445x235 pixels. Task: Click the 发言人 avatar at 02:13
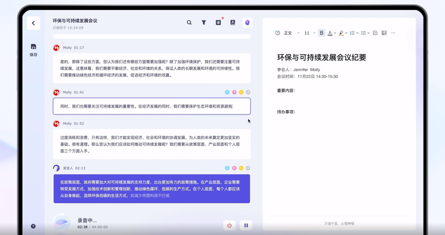click(56, 168)
